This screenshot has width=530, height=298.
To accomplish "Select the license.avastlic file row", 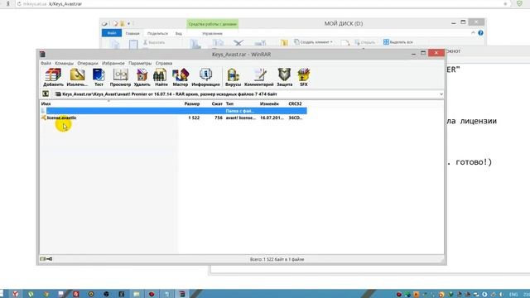I will (x=173, y=118).
